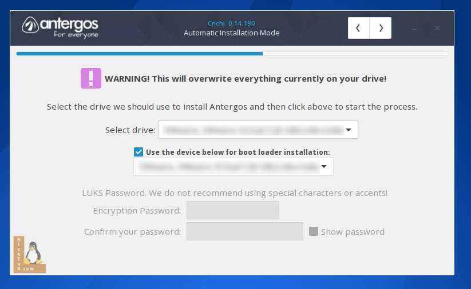Open the Select drive dropdown

(x=258, y=130)
